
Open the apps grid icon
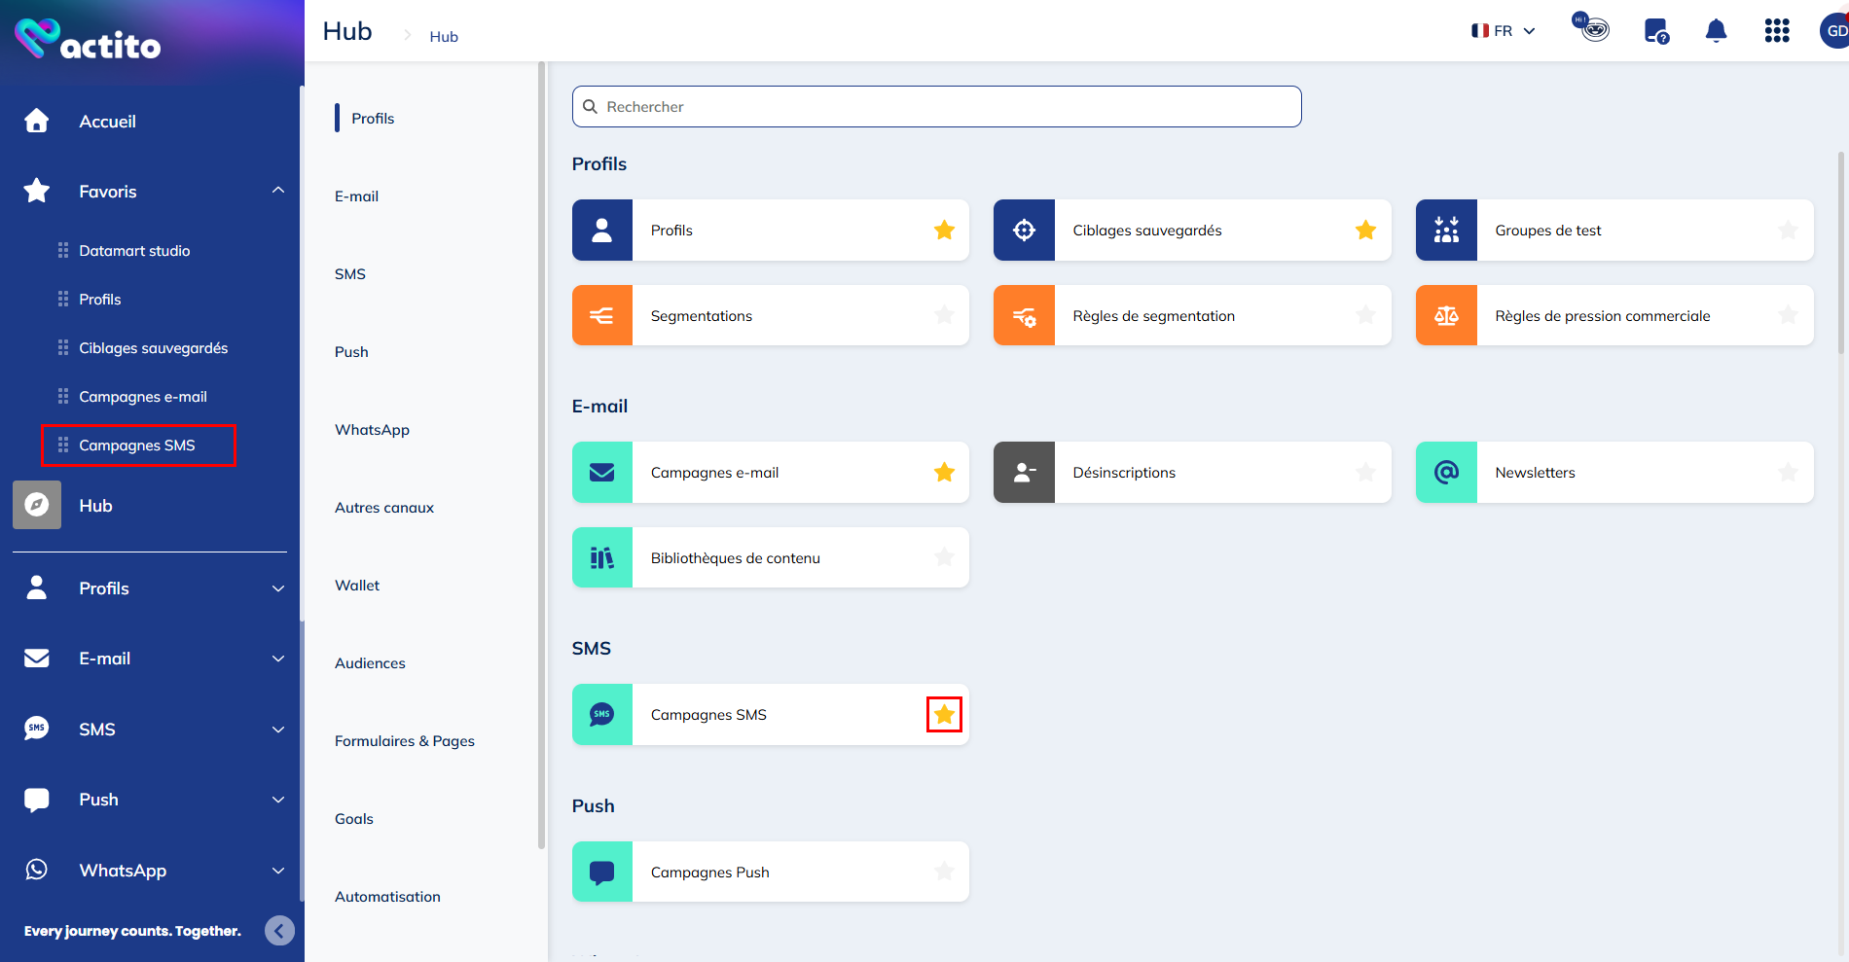(1776, 31)
